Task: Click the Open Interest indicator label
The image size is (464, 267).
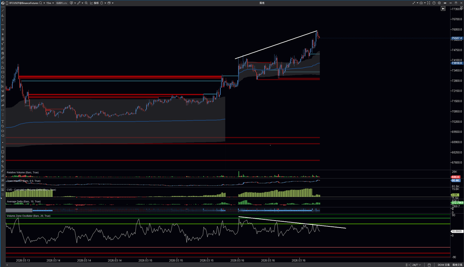Action: point(24,181)
